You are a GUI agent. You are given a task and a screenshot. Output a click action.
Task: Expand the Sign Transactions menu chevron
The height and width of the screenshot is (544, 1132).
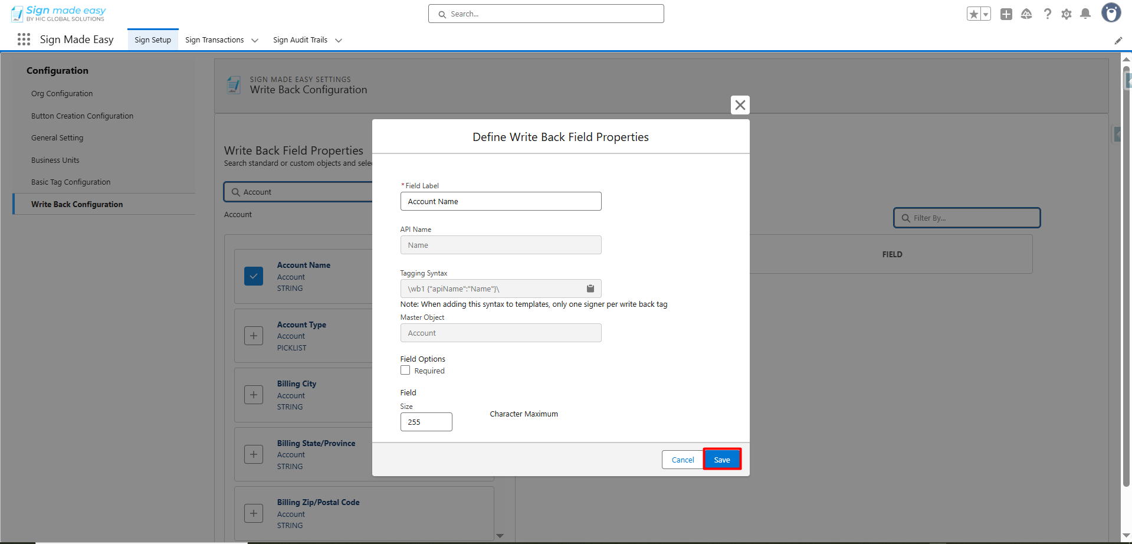pyautogui.click(x=255, y=40)
